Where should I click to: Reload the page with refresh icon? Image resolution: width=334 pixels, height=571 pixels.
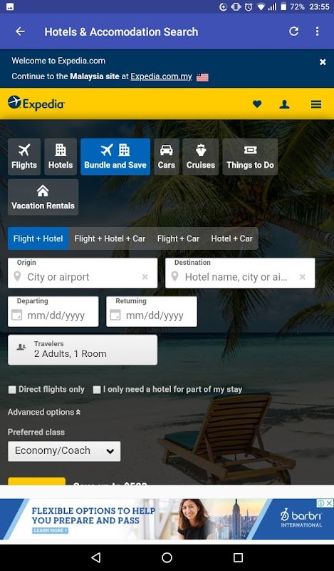[293, 31]
